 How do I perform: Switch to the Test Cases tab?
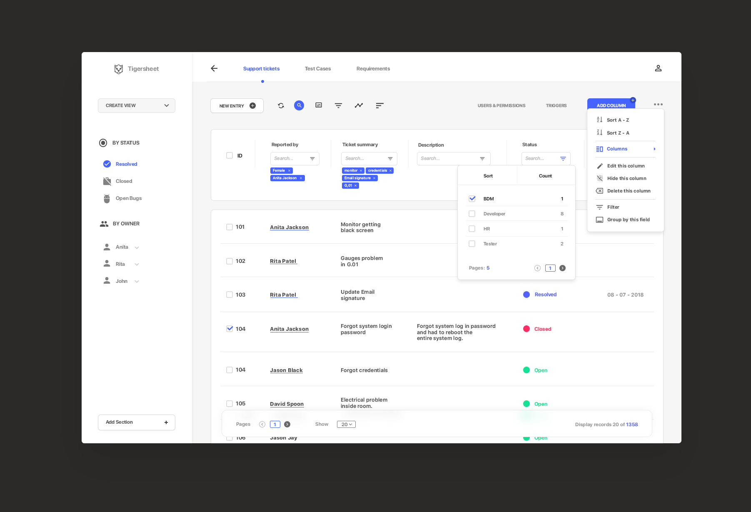[318, 69]
